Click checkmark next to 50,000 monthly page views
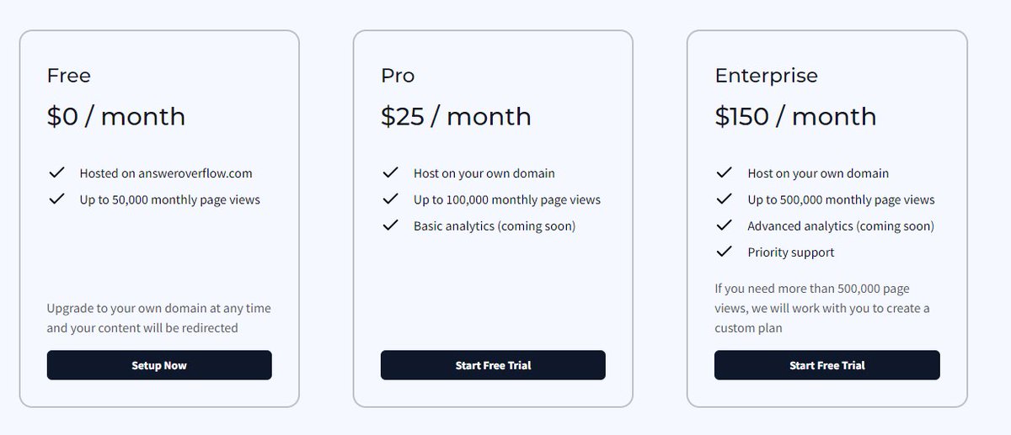The width and height of the screenshot is (1011, 435). tap(56, 199)
